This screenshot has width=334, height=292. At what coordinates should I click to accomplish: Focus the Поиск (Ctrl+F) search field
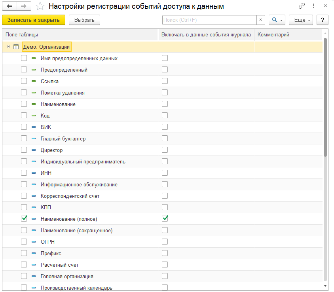[x=209, y=20]
